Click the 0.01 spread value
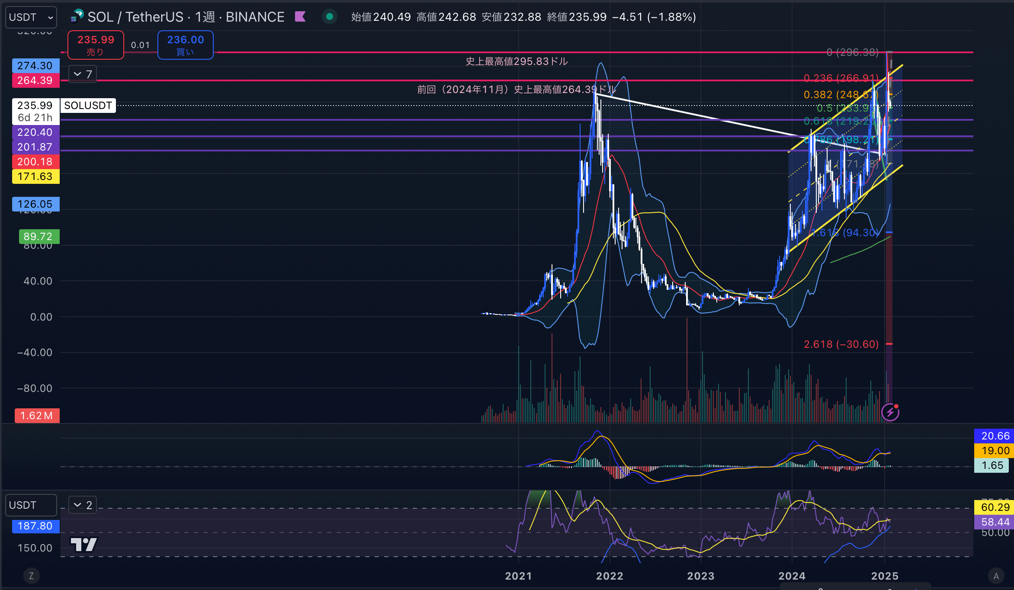 click(140, 45)
